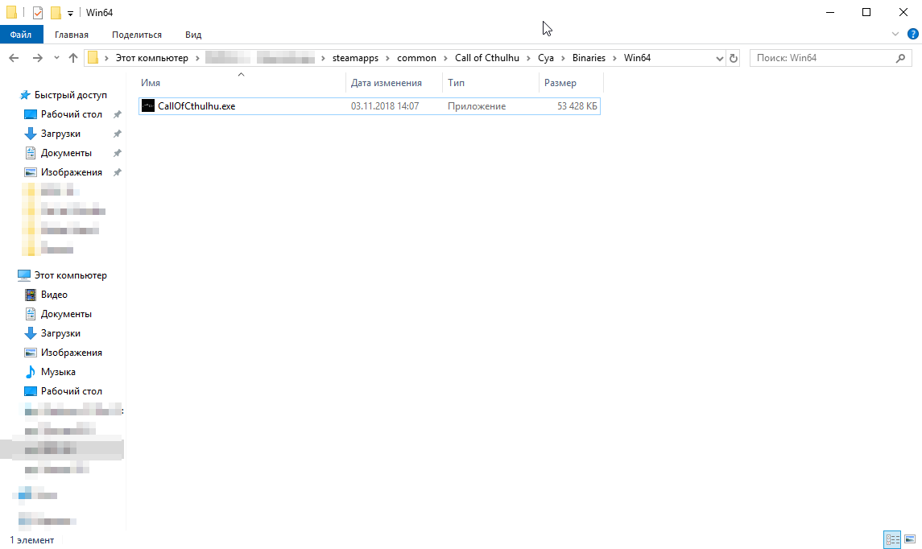
Task: Open Быстрый доступ in sidebar
Action: point(71,95)
